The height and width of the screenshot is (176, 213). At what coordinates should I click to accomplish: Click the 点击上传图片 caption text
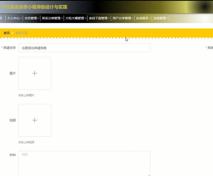26,95
